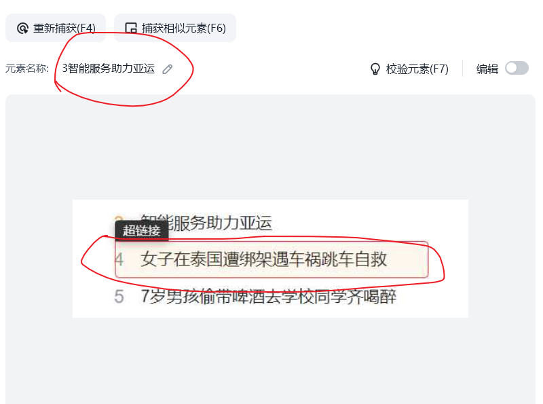Click the 智能服务助力亚运 headline in preview

[206, 223]
